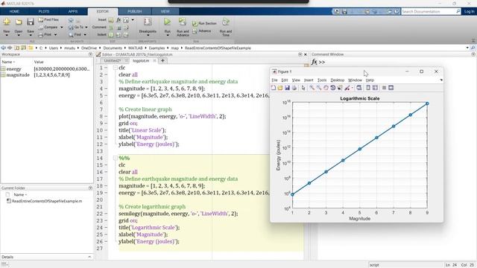
Task: Click the Insert Legend icon in Figure 1 toolbar
Action: 375,88
